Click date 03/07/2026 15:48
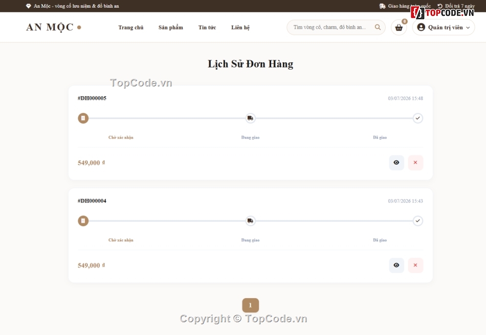The height and width of the screenshot is (335, 486). pyautogui.click(x=405, y=98)
